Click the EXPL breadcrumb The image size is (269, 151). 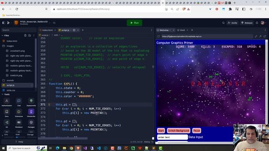(56, 35)
